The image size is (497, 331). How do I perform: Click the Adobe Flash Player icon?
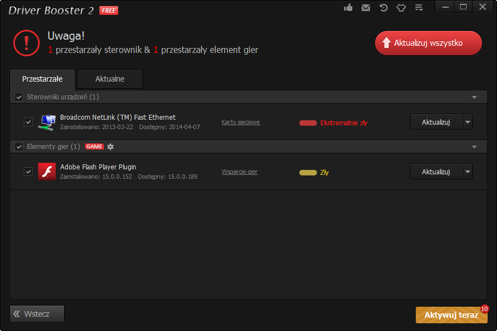tap(47, 172)
